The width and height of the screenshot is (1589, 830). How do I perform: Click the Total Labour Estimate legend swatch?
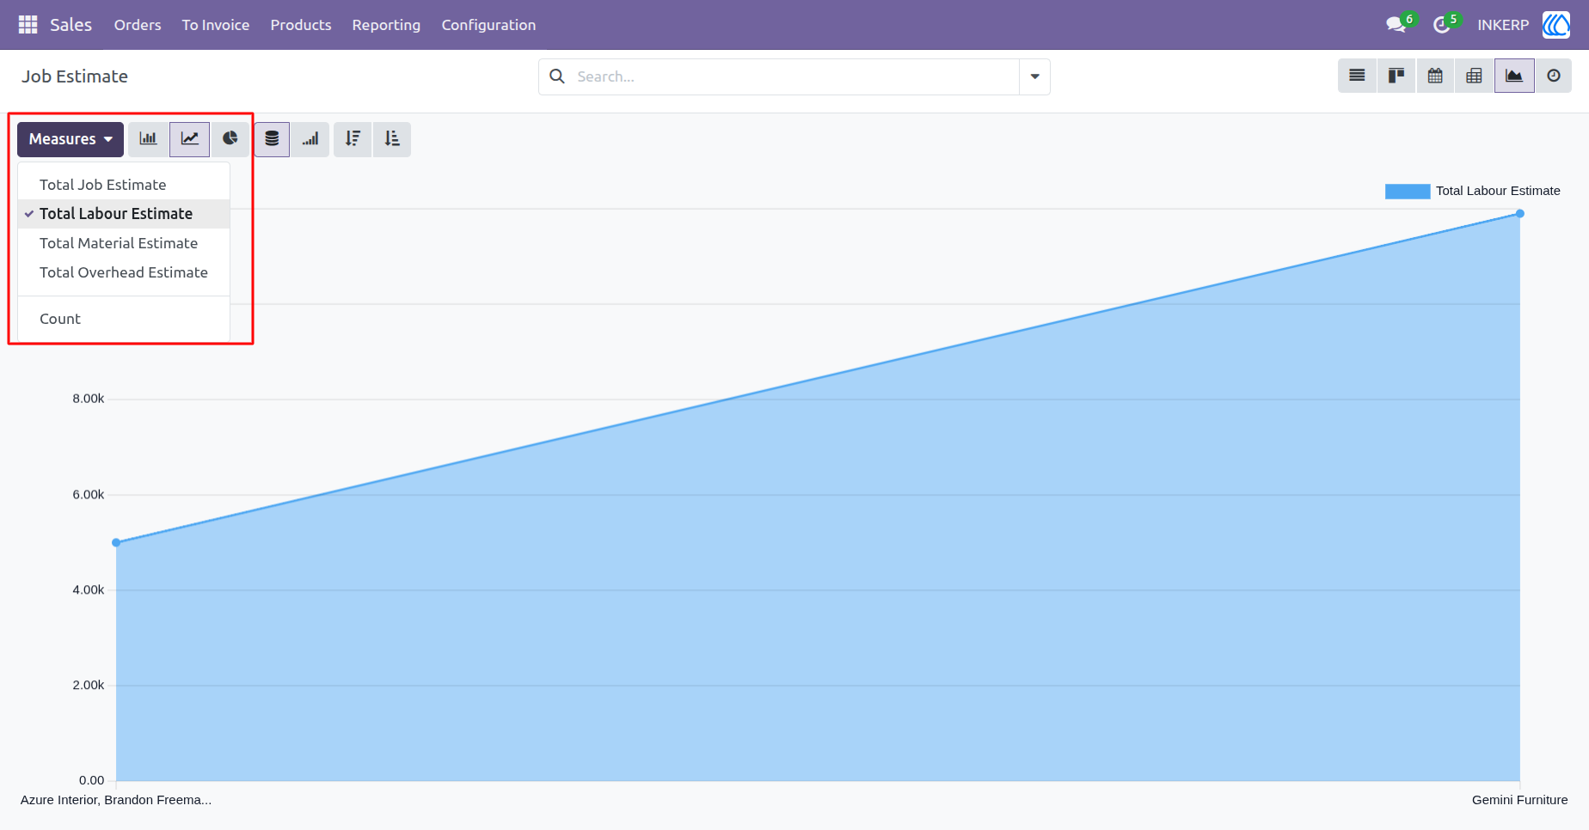[1408, 191]
